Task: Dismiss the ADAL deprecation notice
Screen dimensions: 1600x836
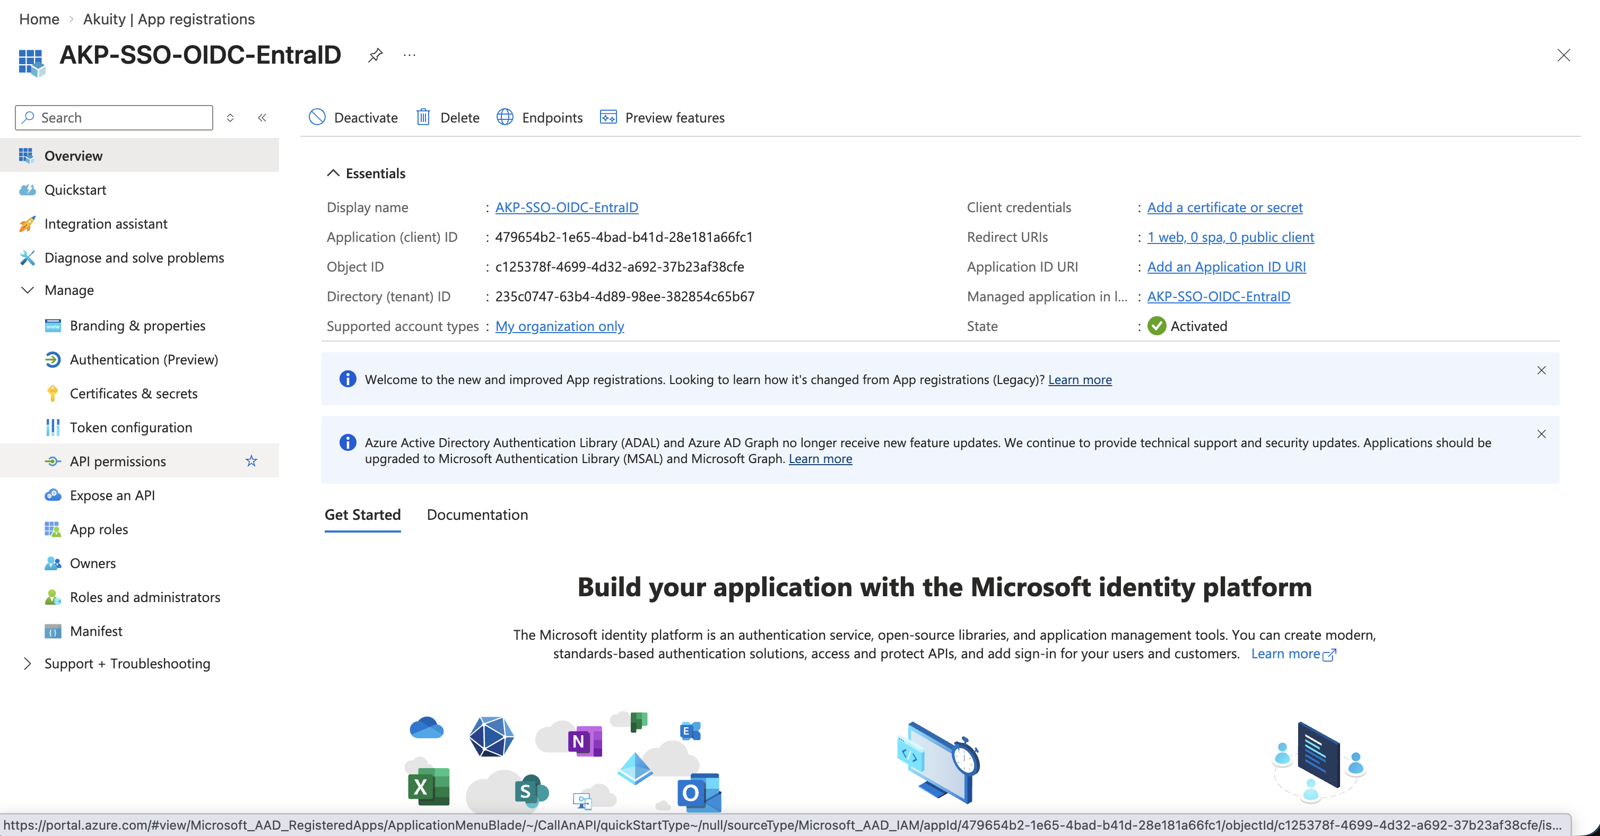Action: [1541, 433]
